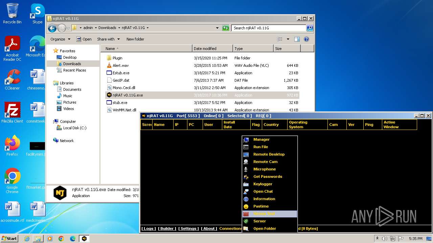Go back in the Explorer window

(x=52, y=28)
